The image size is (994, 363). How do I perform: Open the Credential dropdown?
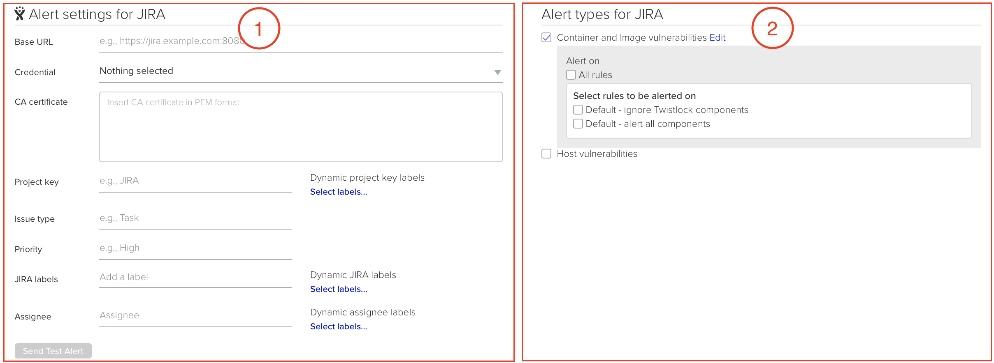pyautogui.click(x=301, y=71)
